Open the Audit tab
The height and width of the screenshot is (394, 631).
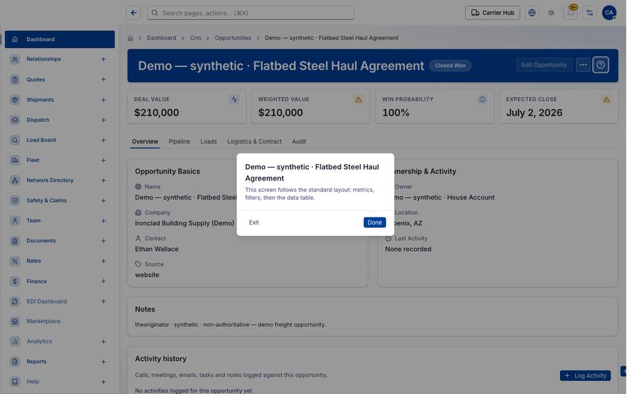[x=299, y=142]
